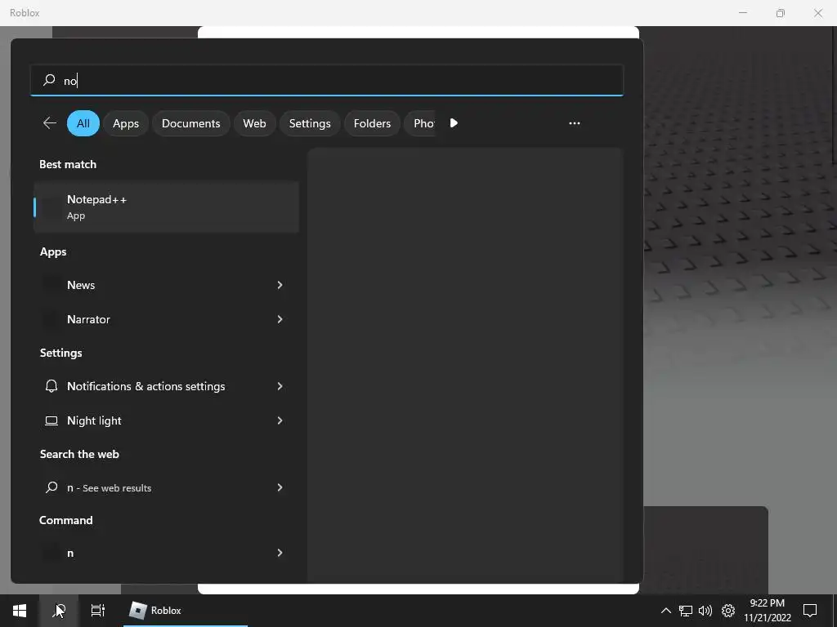Expand the Notifications & actions settings chevron
The height and width of the screenshot is (627, 837).
[280, 386]
